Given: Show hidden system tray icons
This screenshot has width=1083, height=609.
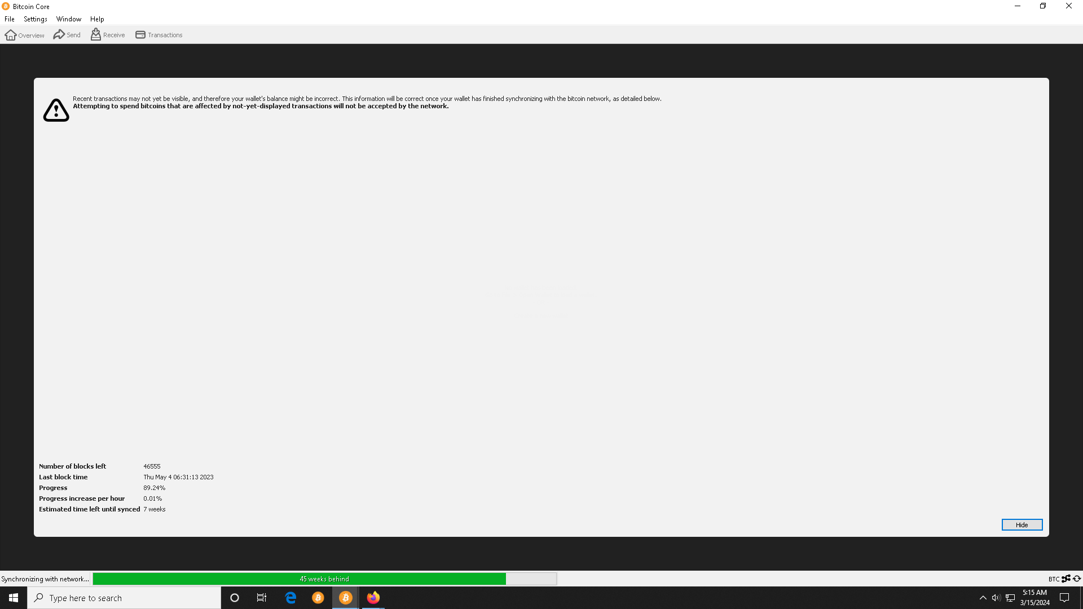Looking at the screenshot, I should coord(983,598).
